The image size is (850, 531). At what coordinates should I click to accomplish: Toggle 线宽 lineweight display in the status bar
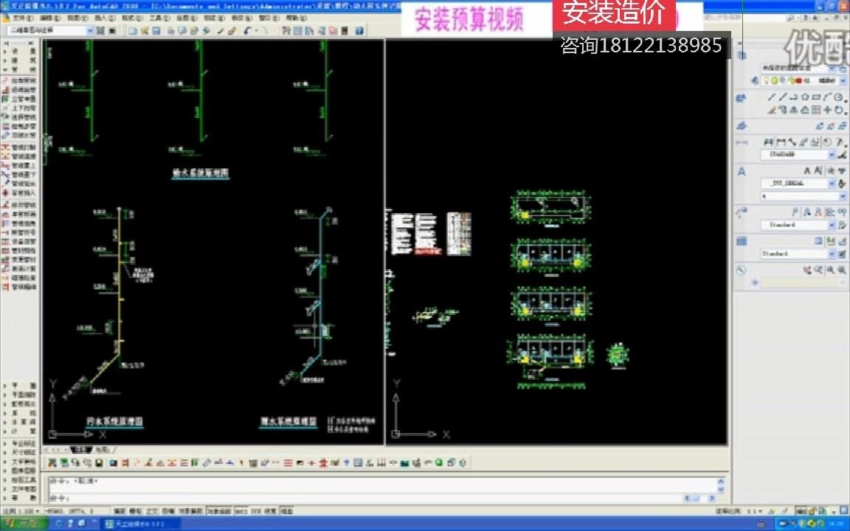click(270, 509)
